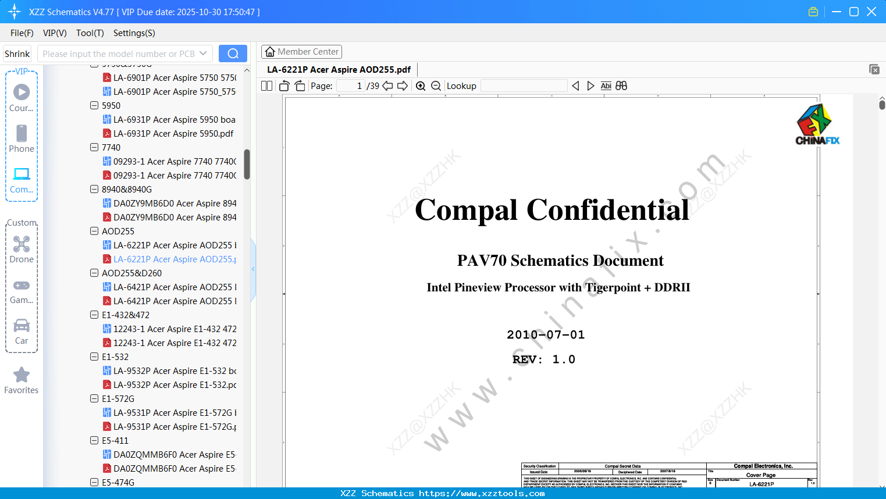The width and height of the screenshot is (886, 499).
Task: Zoom in on the schematic page
Action: pos(421,86)
